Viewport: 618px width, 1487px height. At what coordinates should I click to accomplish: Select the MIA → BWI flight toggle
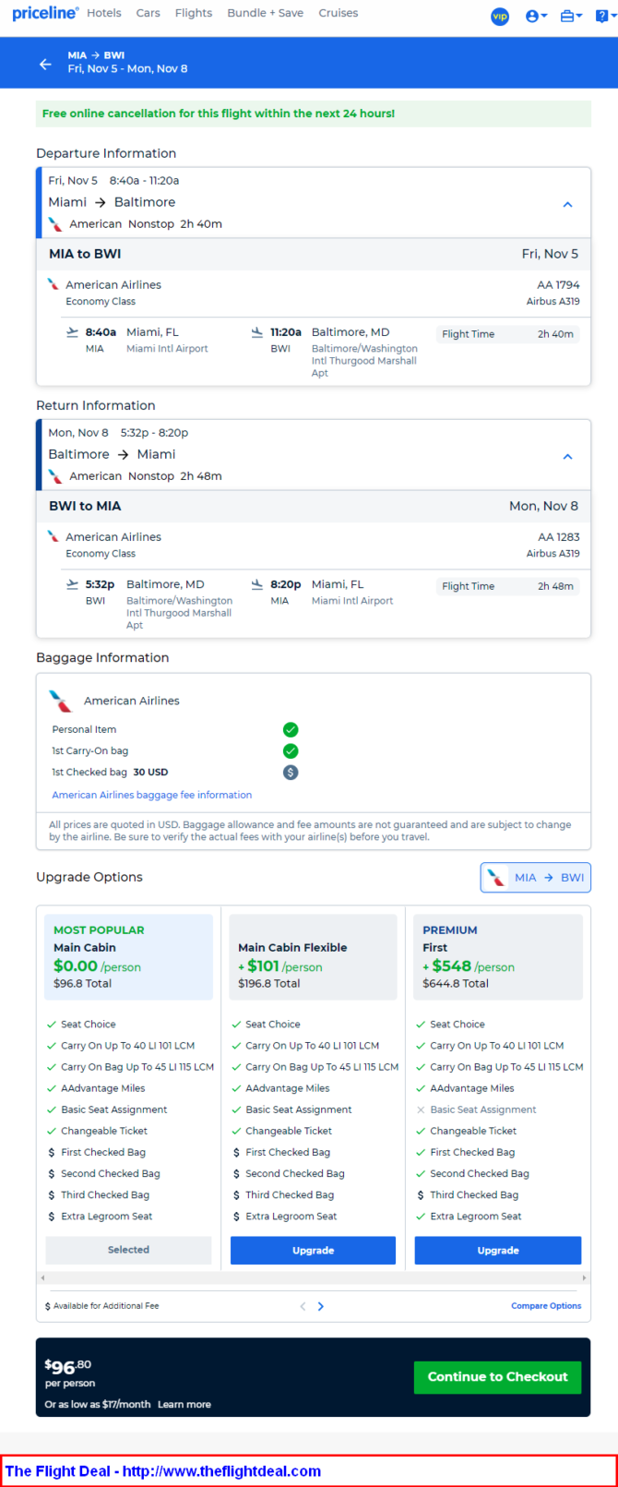pyautogui.click(x=535, y=878)
